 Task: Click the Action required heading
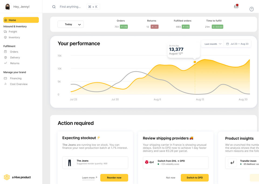point(76,123)
